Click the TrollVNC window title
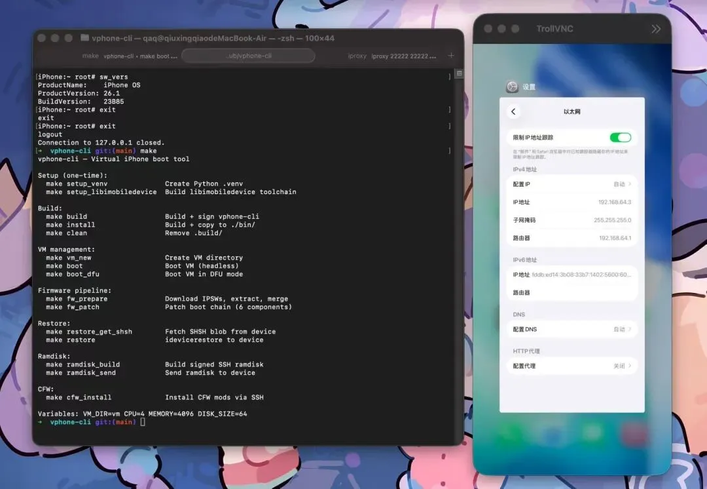707x489 pixels. 554,29
